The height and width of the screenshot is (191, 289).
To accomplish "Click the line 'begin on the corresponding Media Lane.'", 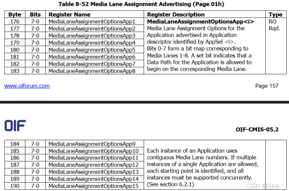I will (197, 69).
